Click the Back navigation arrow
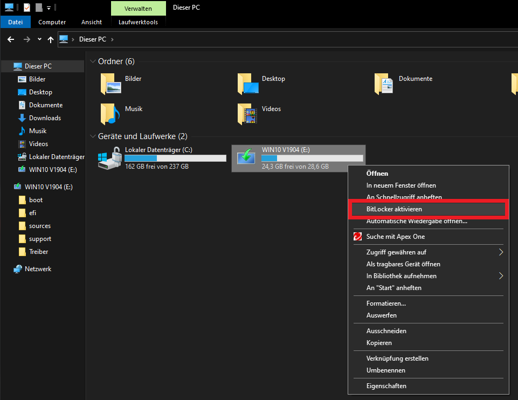Viewport: 518px width, 400px height. (x=11, y=39)
